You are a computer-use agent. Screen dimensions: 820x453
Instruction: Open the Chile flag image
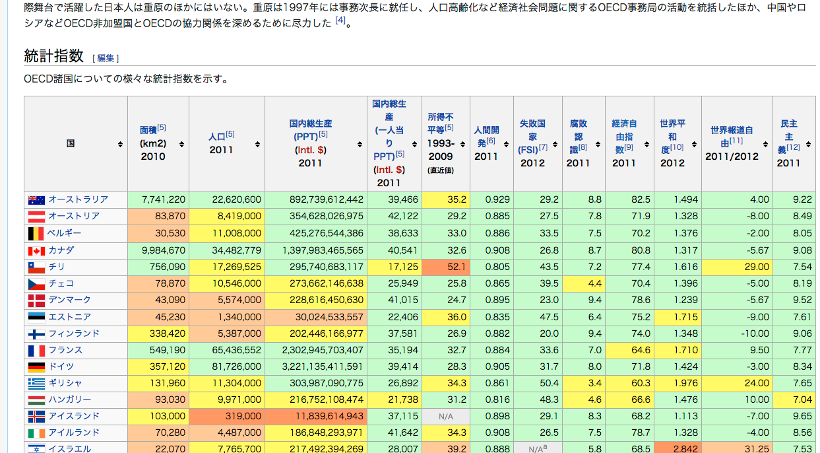click(x=36, y=267)
